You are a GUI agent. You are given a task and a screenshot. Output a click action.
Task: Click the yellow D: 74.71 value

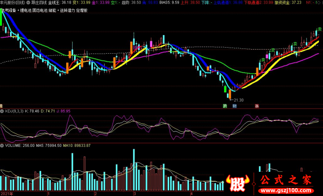click(x=48, y=111)
